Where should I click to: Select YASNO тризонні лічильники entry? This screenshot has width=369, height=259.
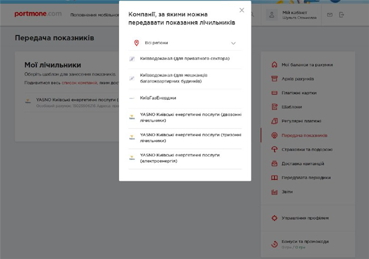(x=185, y=138)
